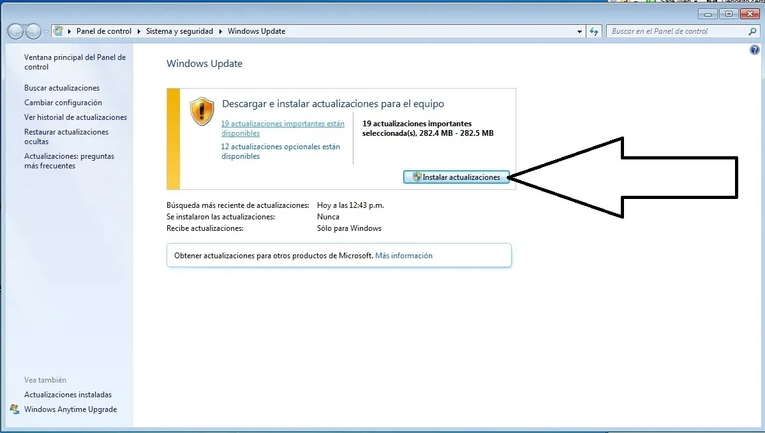
Task: Open '12 actualizaciones opcionales están disponibles'
Action: [x=281, y=151]
